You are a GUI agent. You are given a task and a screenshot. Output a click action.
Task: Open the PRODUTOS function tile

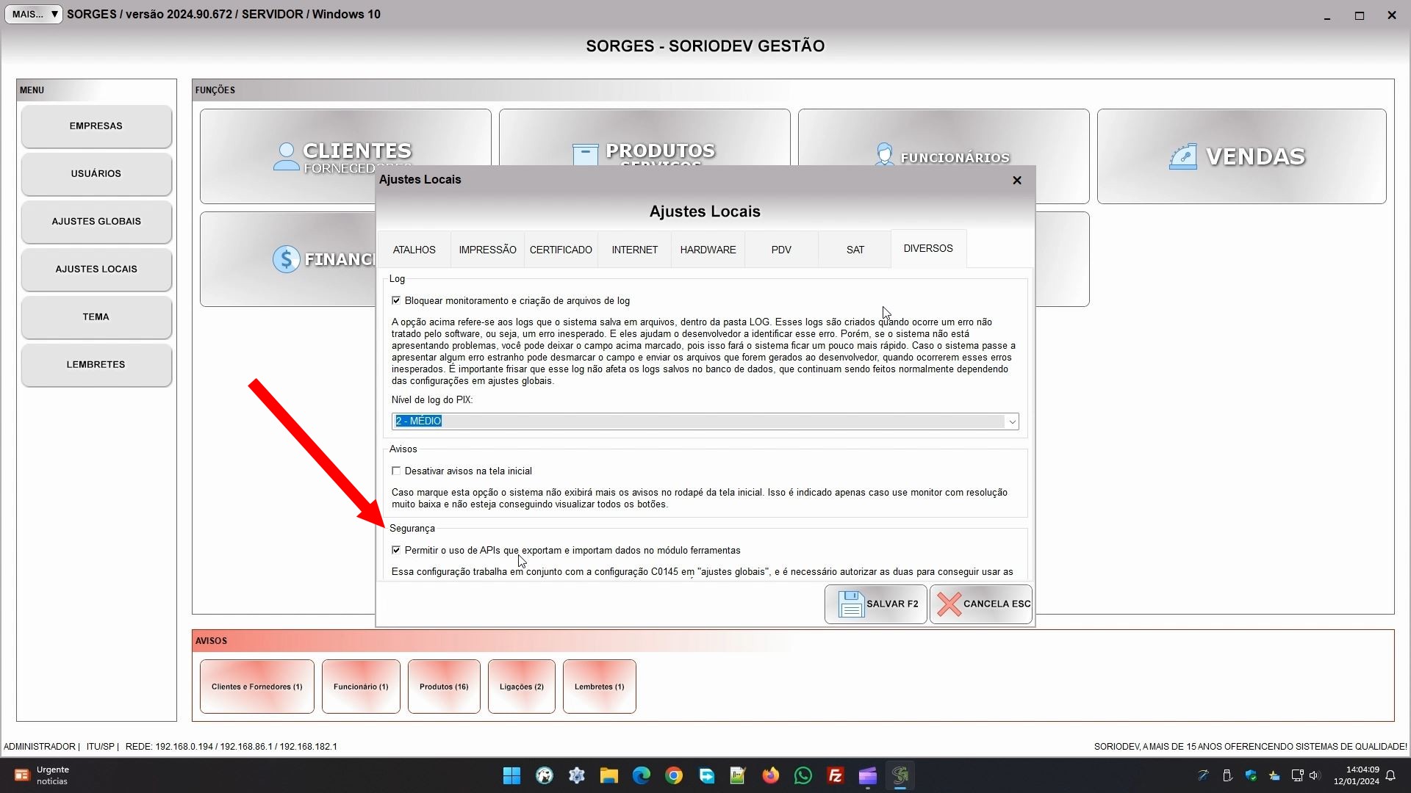point(645,137)
